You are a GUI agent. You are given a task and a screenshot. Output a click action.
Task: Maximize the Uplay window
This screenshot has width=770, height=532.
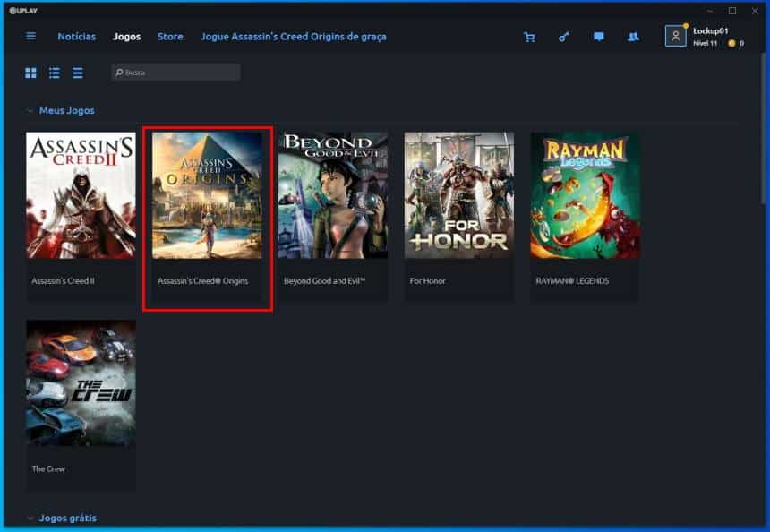(x=732, y=11)
